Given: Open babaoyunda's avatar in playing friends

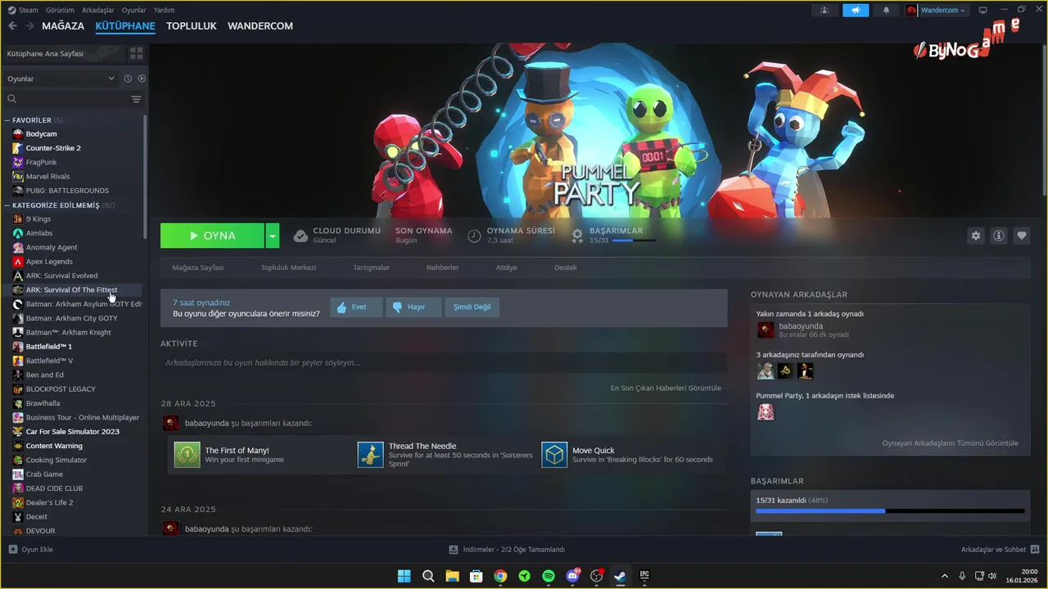Looking at the screenshot, I should (x=766, y=330).
